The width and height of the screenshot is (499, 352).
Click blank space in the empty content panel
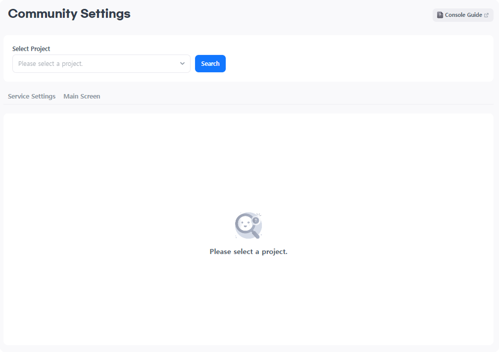[124, 173]
